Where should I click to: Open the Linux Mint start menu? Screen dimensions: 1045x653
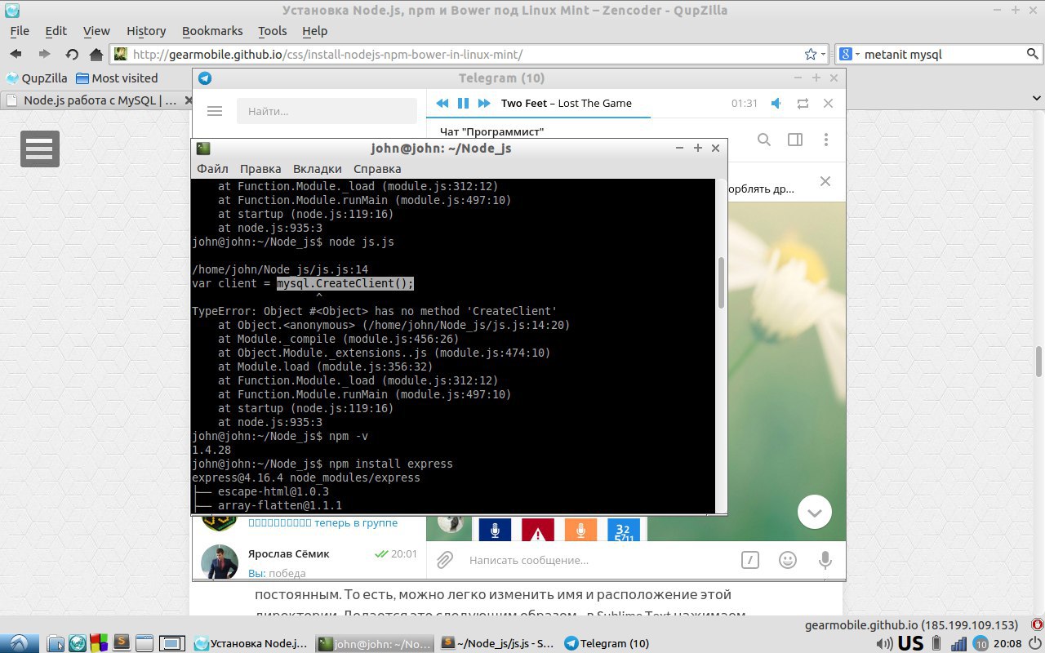(19, 643)
